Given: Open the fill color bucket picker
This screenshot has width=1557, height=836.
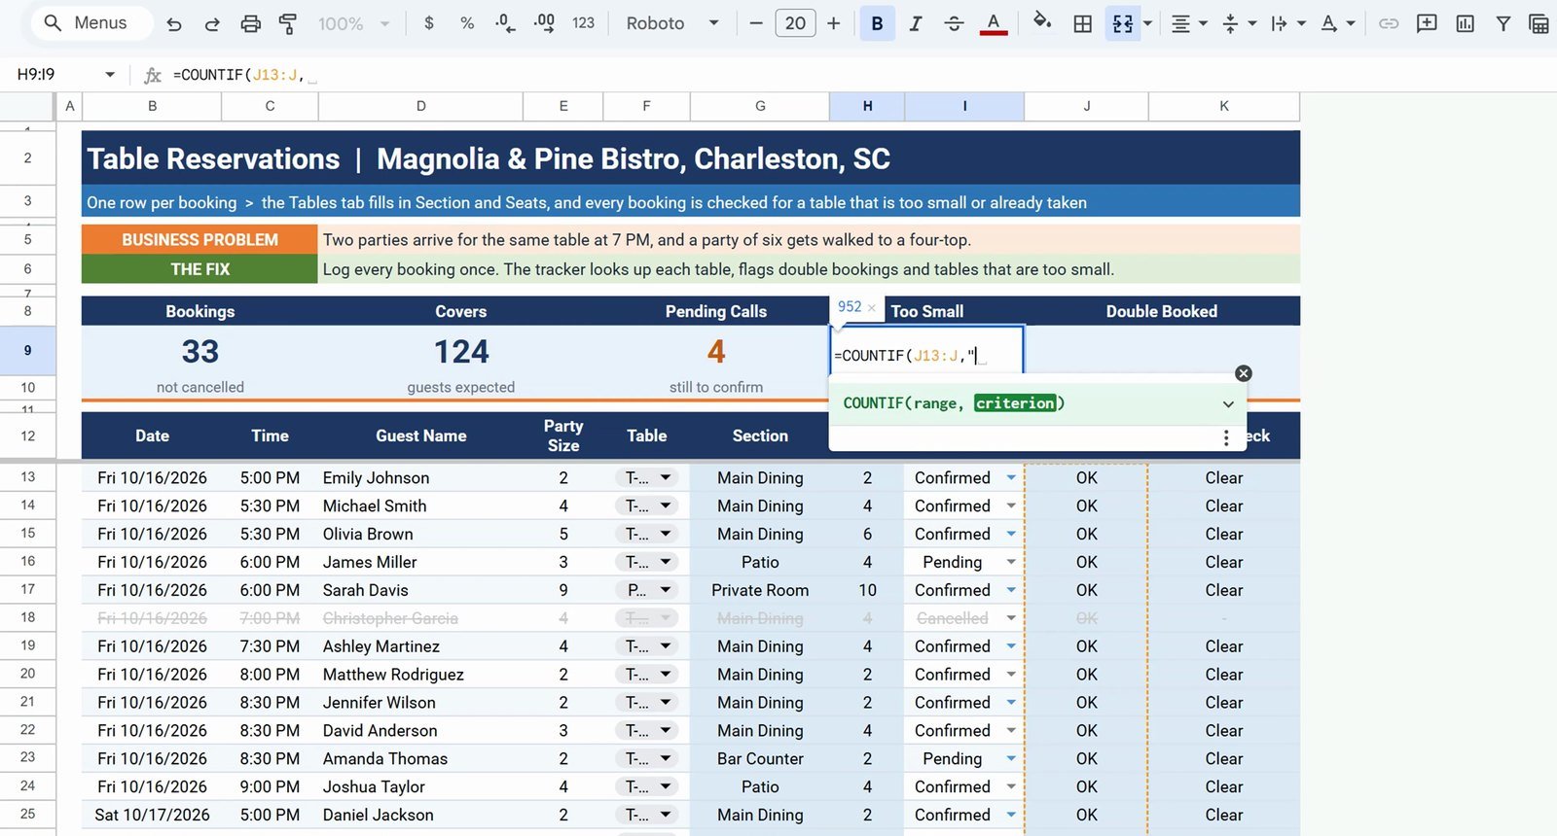Looking at the screenshot, I should pos(1042,21).
